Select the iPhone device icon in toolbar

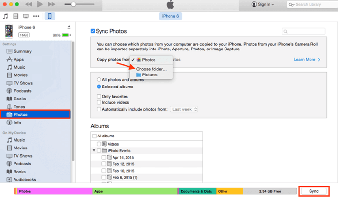point(50,16)
